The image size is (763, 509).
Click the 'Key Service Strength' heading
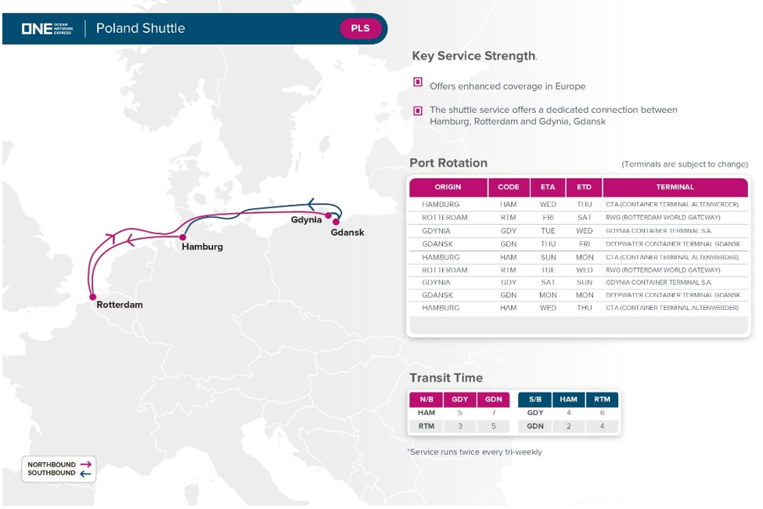474,56
